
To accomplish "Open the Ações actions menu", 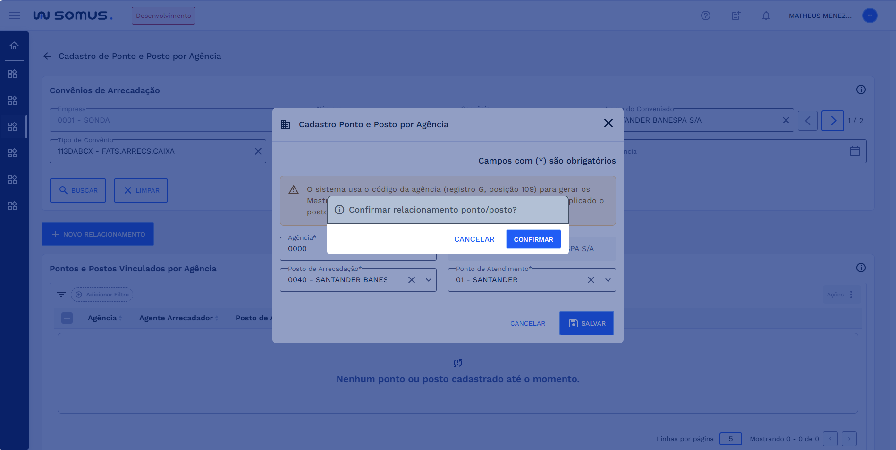I will coord(851,295).
